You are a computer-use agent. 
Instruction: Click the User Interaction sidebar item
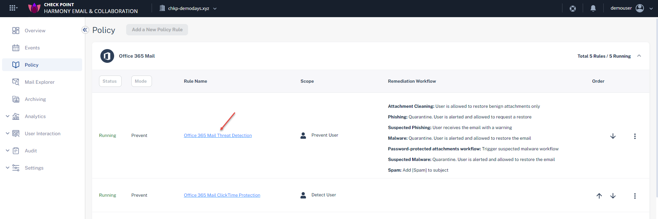pos(42,134)
